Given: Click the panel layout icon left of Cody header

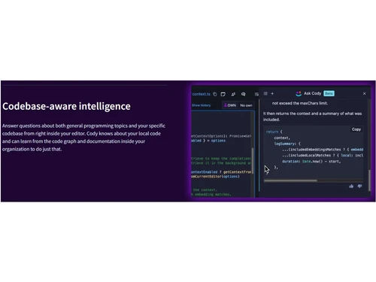Looking at the screenshot, I should click(256, 94).
